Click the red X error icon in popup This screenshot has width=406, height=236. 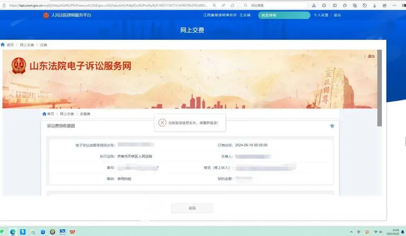[x=162, y=123]
